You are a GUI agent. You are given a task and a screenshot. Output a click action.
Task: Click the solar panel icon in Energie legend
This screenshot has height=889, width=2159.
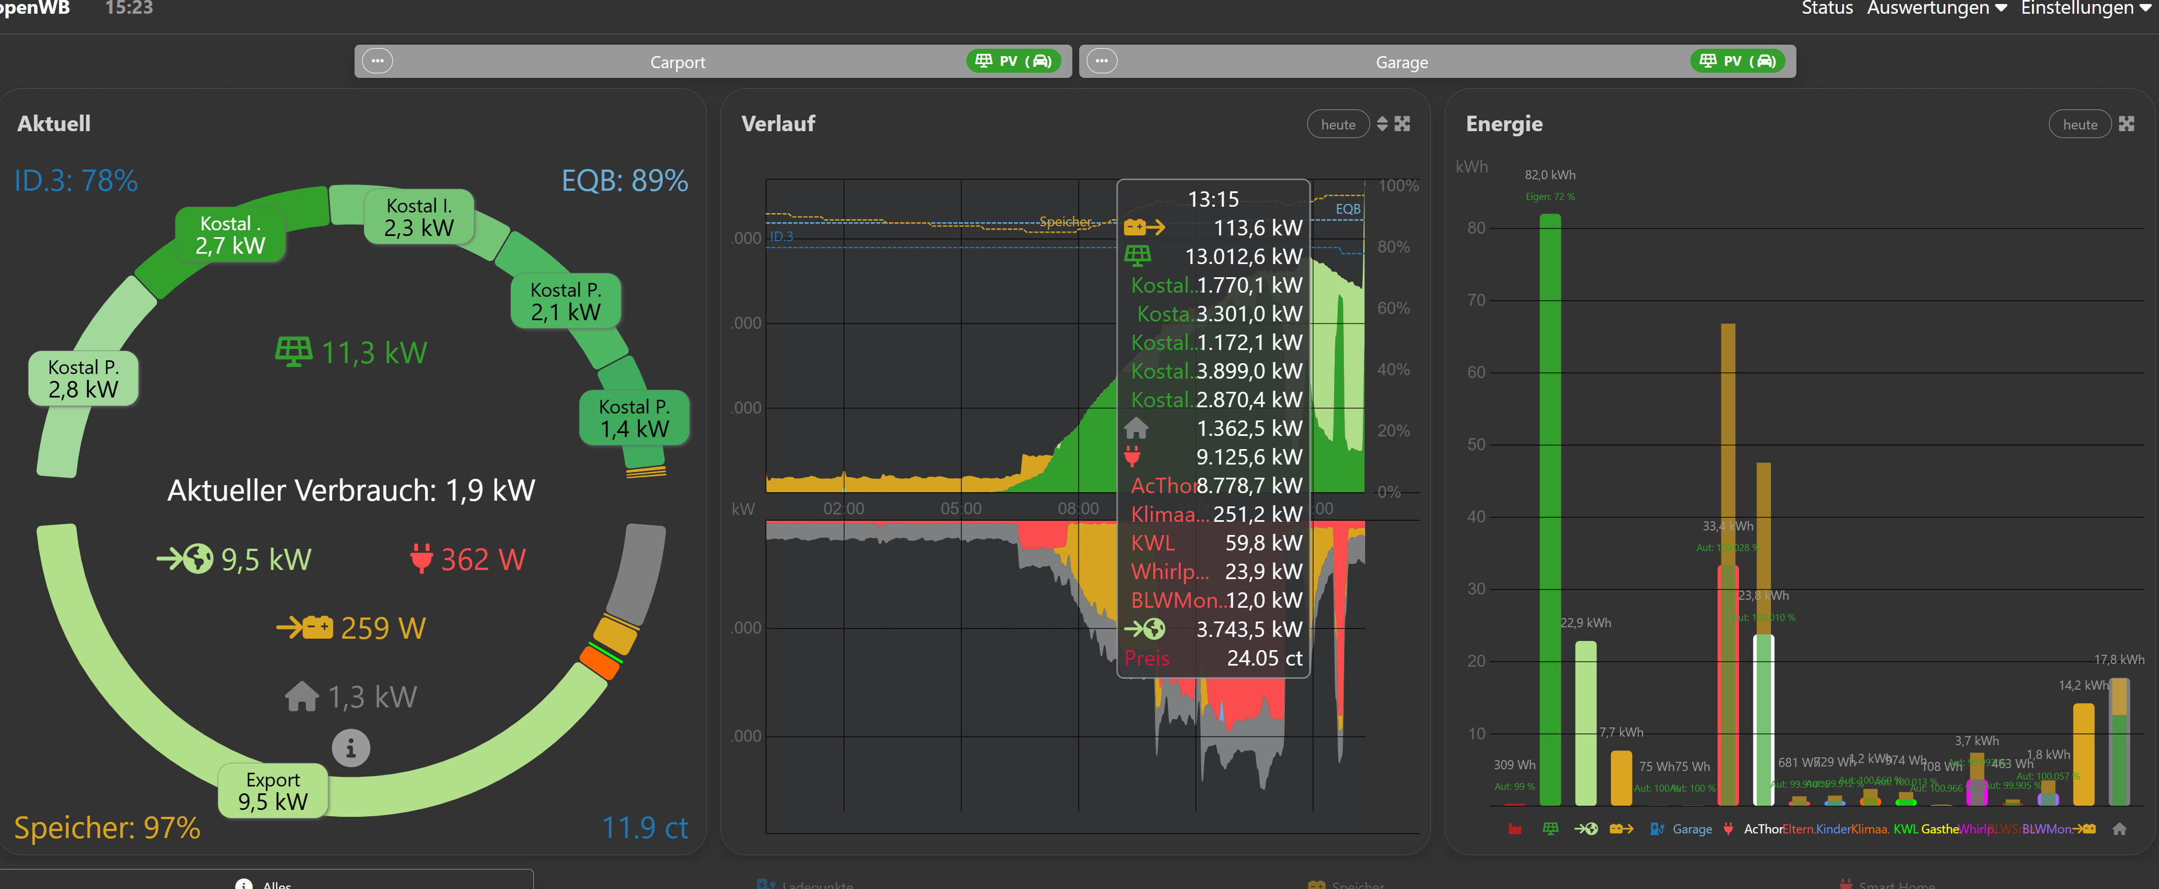pos(1551,829)
